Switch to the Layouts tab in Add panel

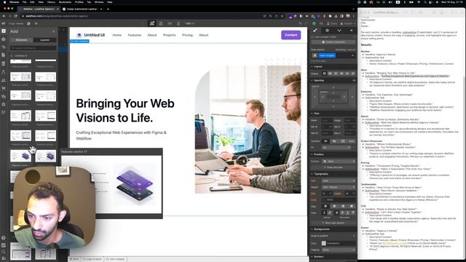coord(44,40)
